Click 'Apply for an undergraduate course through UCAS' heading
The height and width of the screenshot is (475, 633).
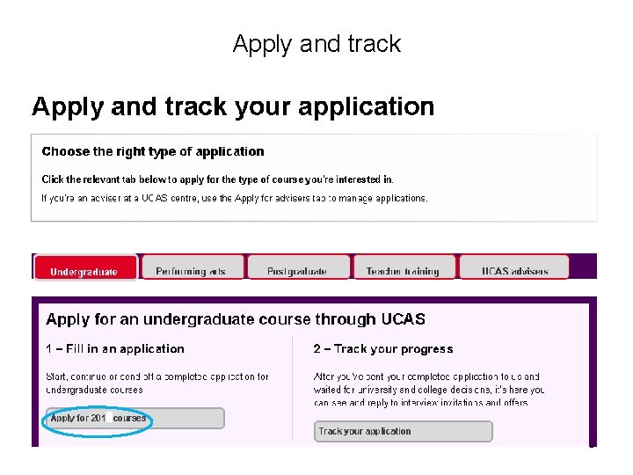(x=236, y=319)
